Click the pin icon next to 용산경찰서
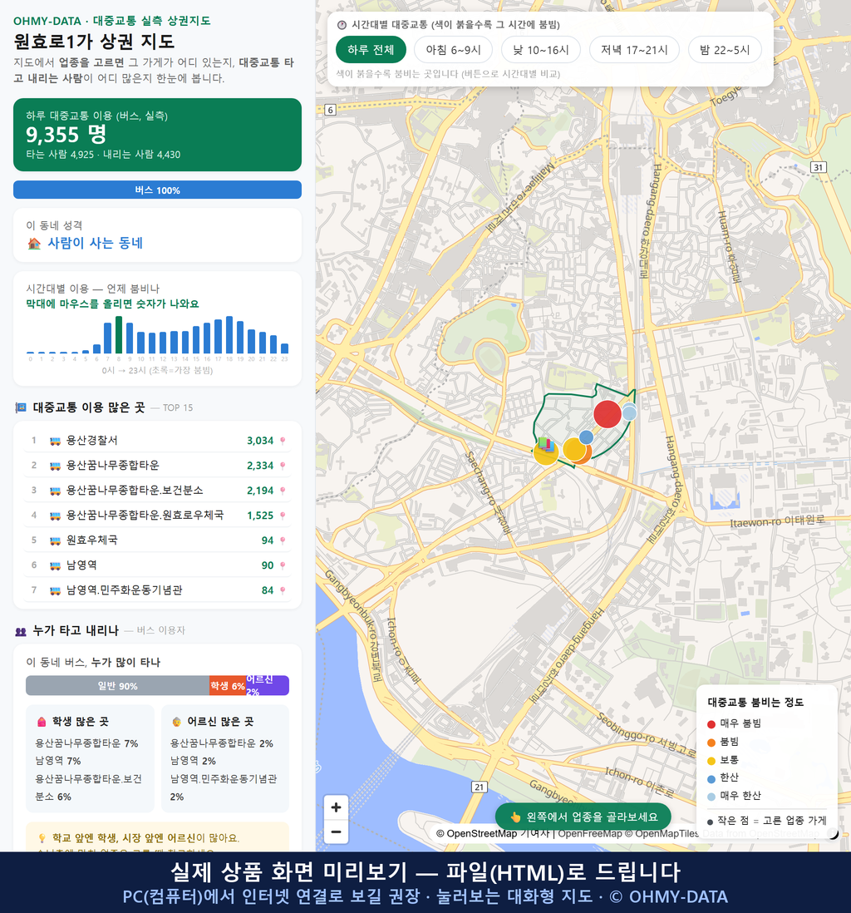 click(x=283, y=441)
